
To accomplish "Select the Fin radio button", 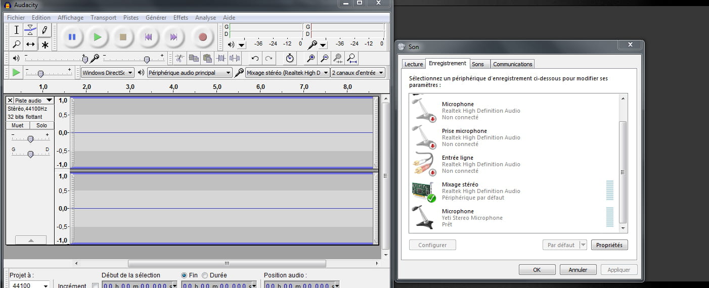I will click(x=184, y=275).
